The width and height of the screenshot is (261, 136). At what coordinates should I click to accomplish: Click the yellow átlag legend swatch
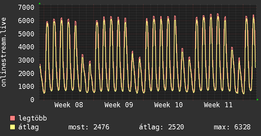[x=13, y=127]
